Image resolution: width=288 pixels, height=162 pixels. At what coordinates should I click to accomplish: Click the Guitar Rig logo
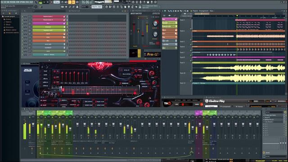pyautogui.click(x=215, y=101)
